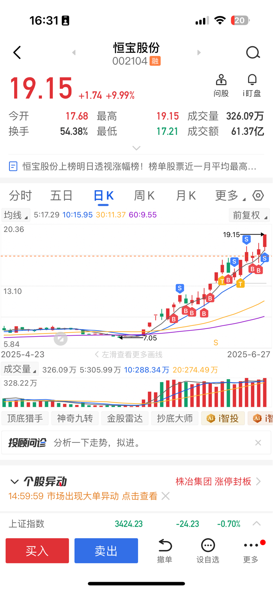Go to next stock with right triangle
The height and width of the screenshot is (591, 273).
point(199,53)
